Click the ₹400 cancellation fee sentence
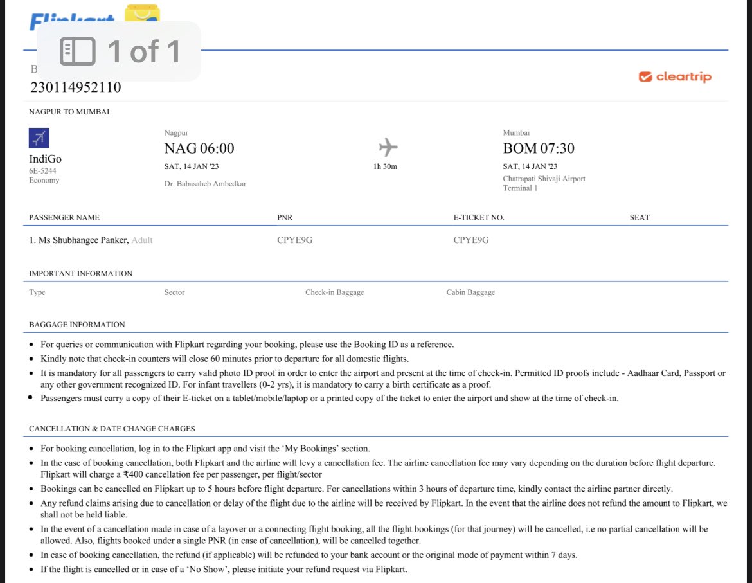 coord(181,474)
